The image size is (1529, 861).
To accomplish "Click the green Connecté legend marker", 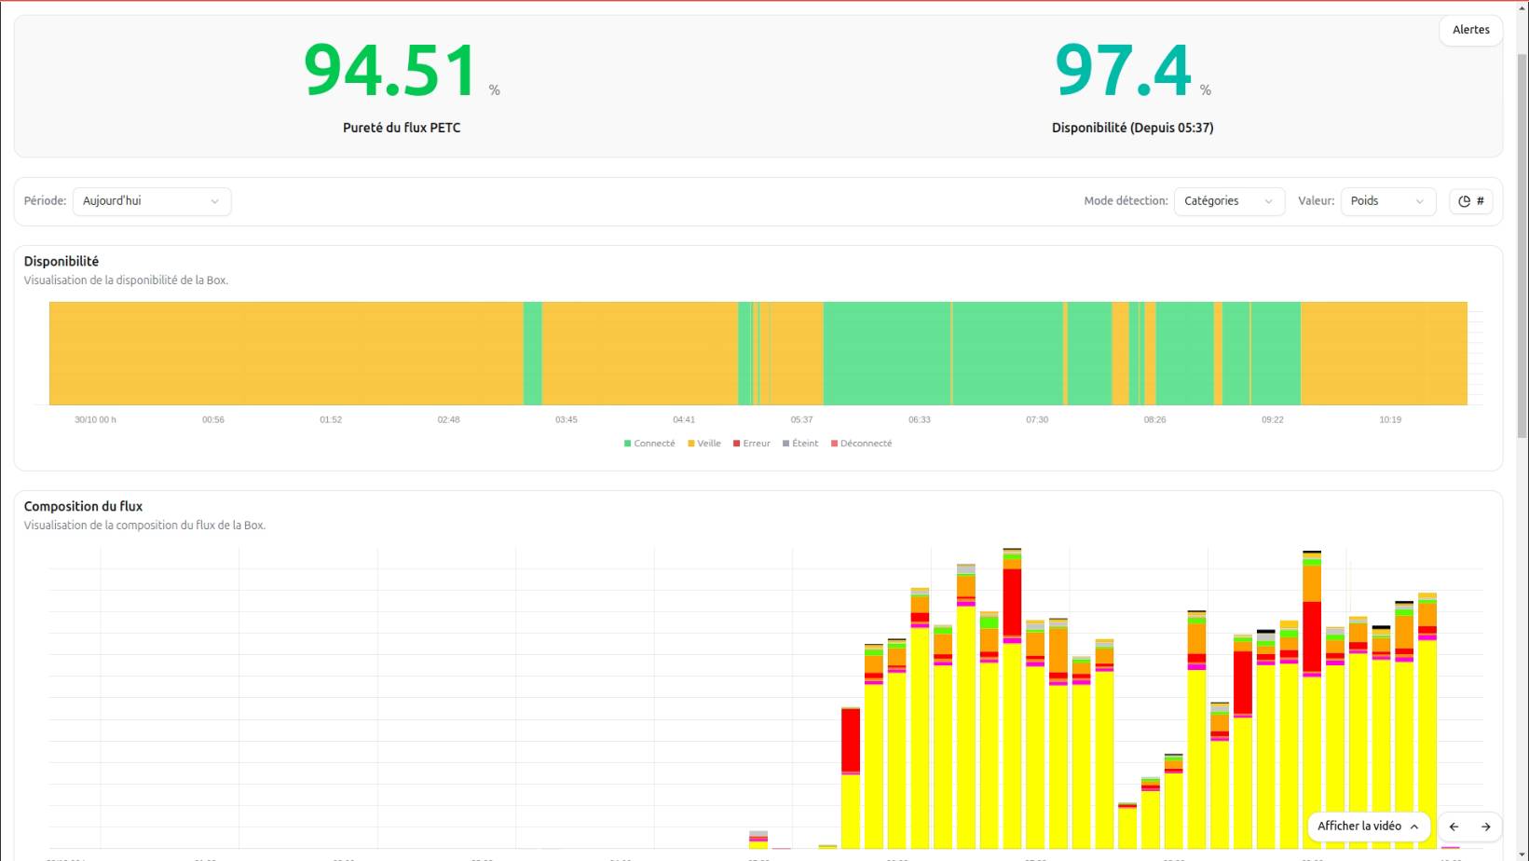I will (x=627, y=444).
